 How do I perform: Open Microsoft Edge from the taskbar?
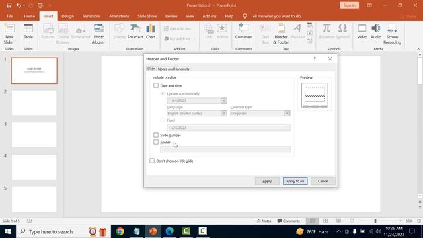pos(169,231)
